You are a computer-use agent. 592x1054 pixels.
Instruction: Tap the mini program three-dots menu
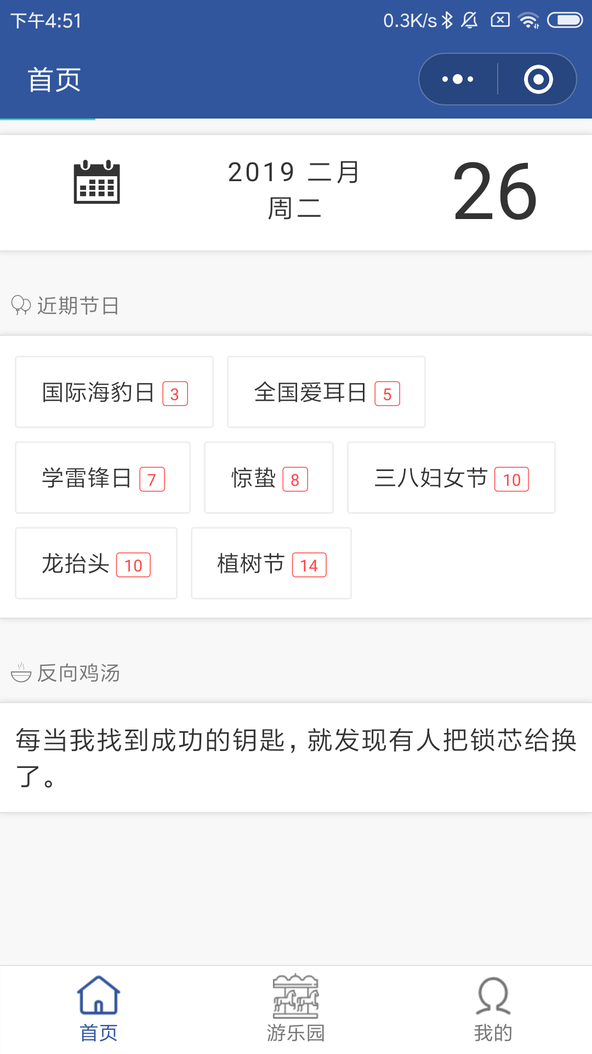tap(458, 80)
